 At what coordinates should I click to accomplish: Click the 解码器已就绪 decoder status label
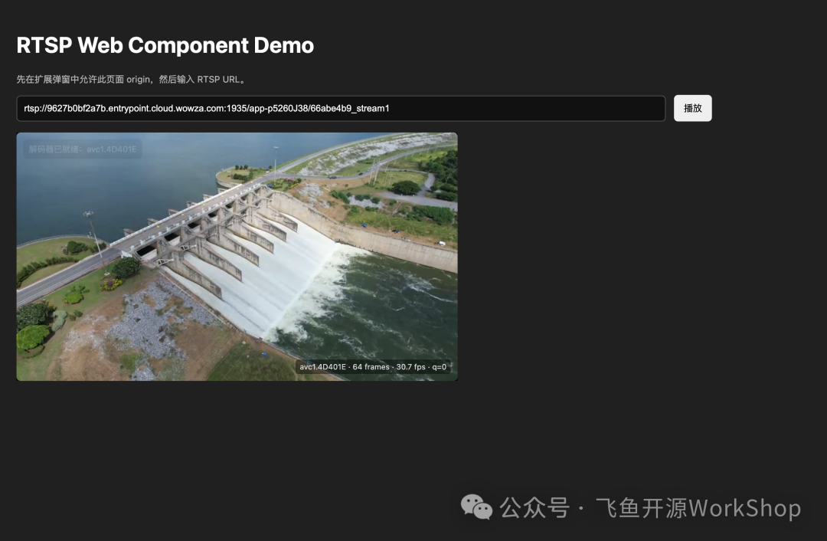(x=83, y=149)
